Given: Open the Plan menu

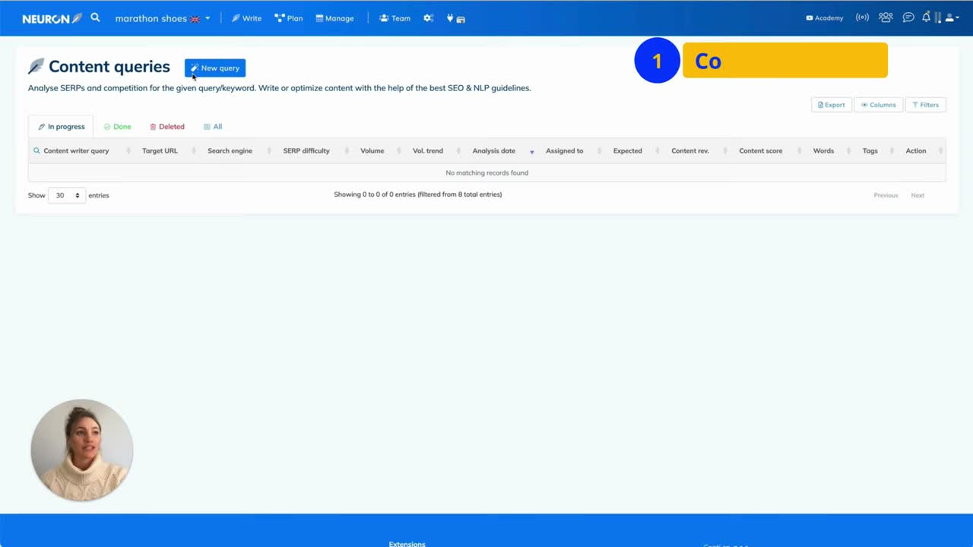Looking at the screenshot, I should point(289,18).
